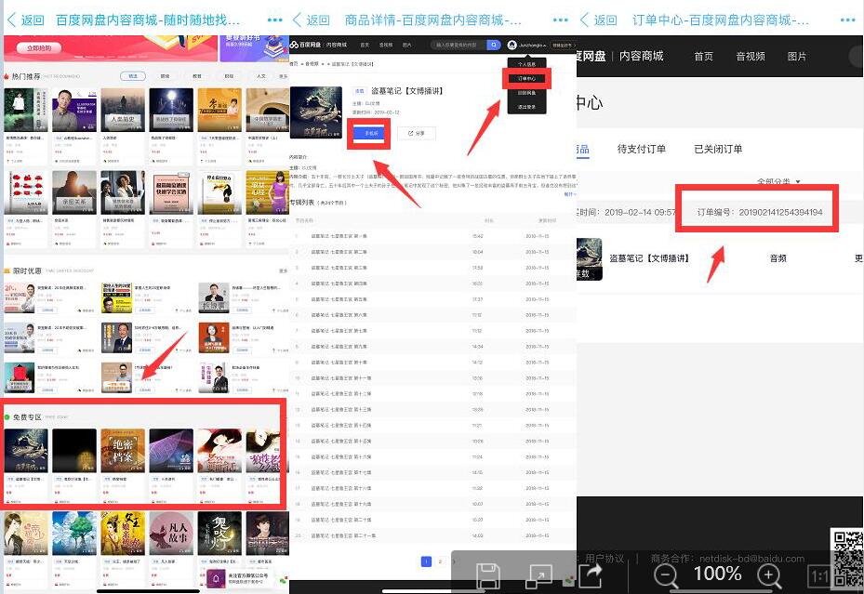This screenshot has height=594, width=864.
Task: Click 音视频 in the order center navbar
Action: point(751,56)
